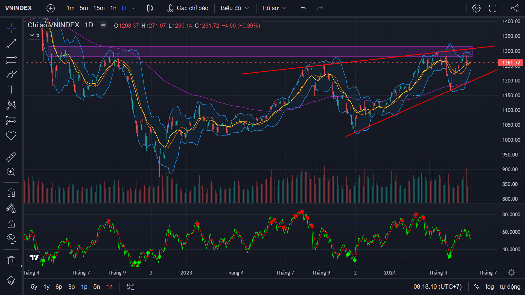Select the text annotation tool
Image resolution: width=525 pixels, height=295 pixels.
[x=11, y=90]
